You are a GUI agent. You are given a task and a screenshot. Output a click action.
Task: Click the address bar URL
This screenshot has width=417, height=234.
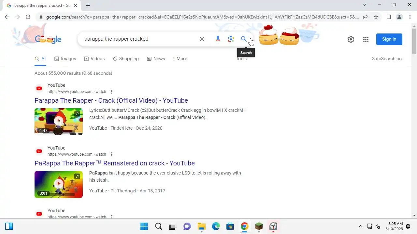pos(202,17)
